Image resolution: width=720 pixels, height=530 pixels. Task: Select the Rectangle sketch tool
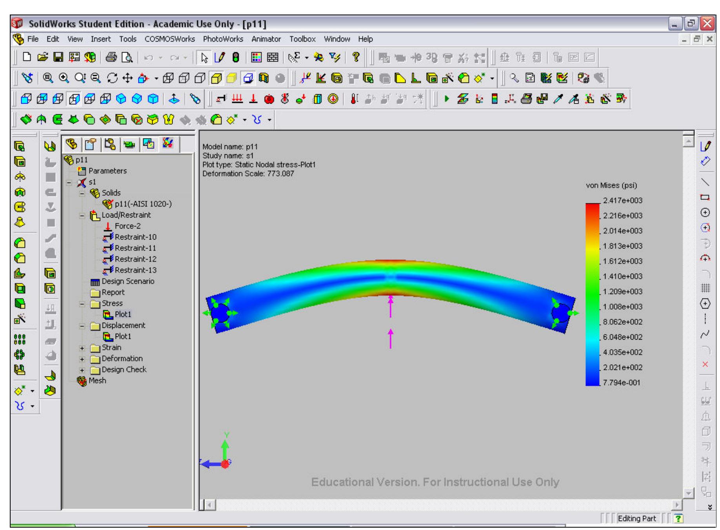705,197
